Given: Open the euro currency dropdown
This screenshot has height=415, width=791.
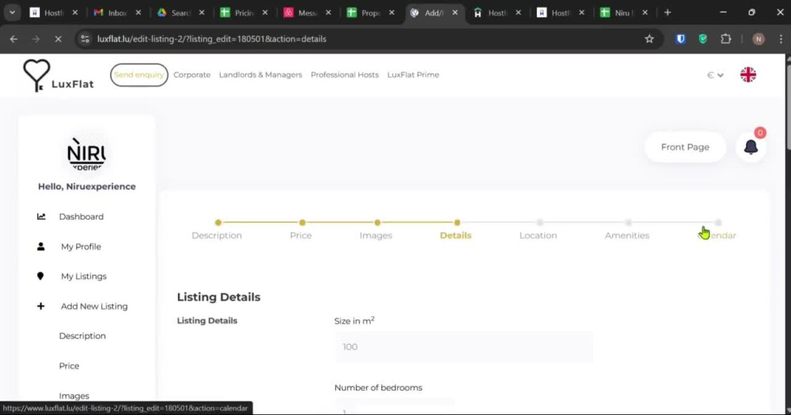Looking at the screenshot, I should (715, 75).
